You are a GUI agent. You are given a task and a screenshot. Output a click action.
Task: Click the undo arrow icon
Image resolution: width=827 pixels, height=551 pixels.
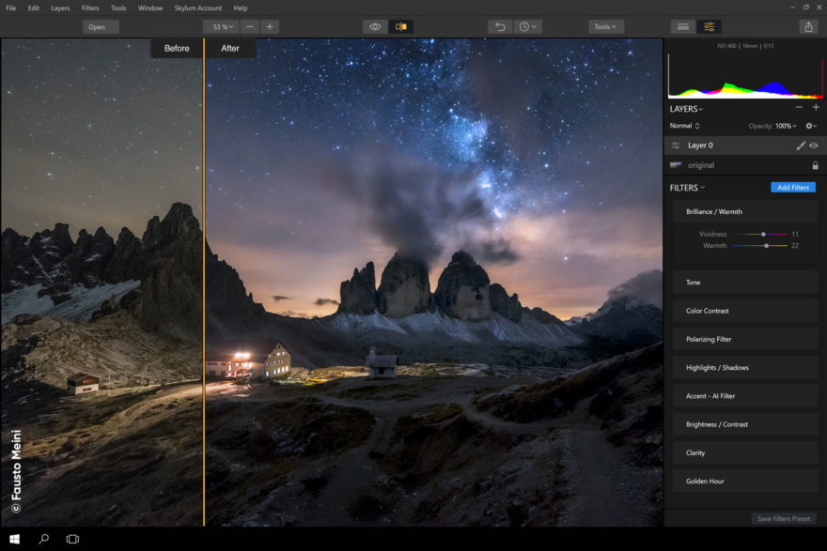coord(501,26)
